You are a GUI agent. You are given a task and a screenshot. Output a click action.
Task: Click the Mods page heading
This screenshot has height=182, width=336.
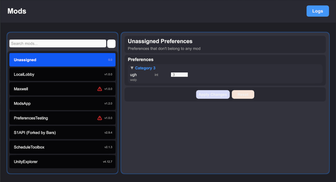click(x=17, y=11)
